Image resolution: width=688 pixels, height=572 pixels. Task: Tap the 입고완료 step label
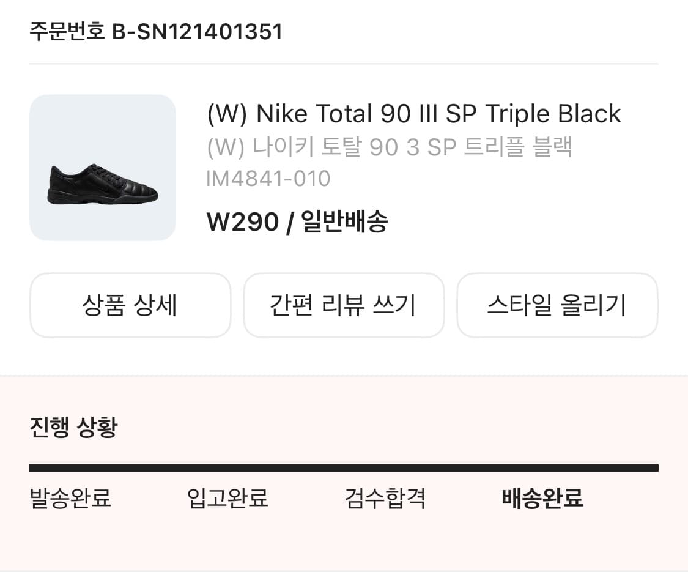pyautogui.click(x=227, y=499)
